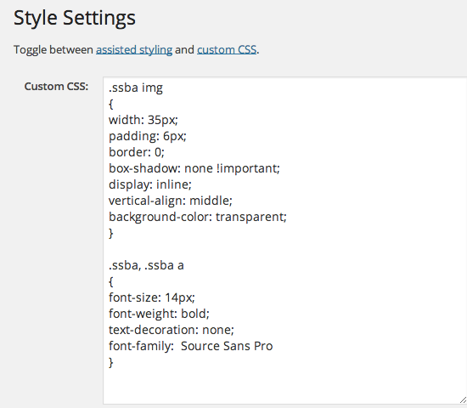This screenshot has width=467, height=408.
Task: Click the '.ssba, .ssba a' selector line
Action: 146,265
